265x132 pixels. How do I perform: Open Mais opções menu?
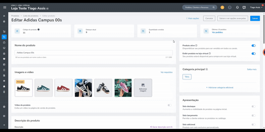[x=192, y=18]
